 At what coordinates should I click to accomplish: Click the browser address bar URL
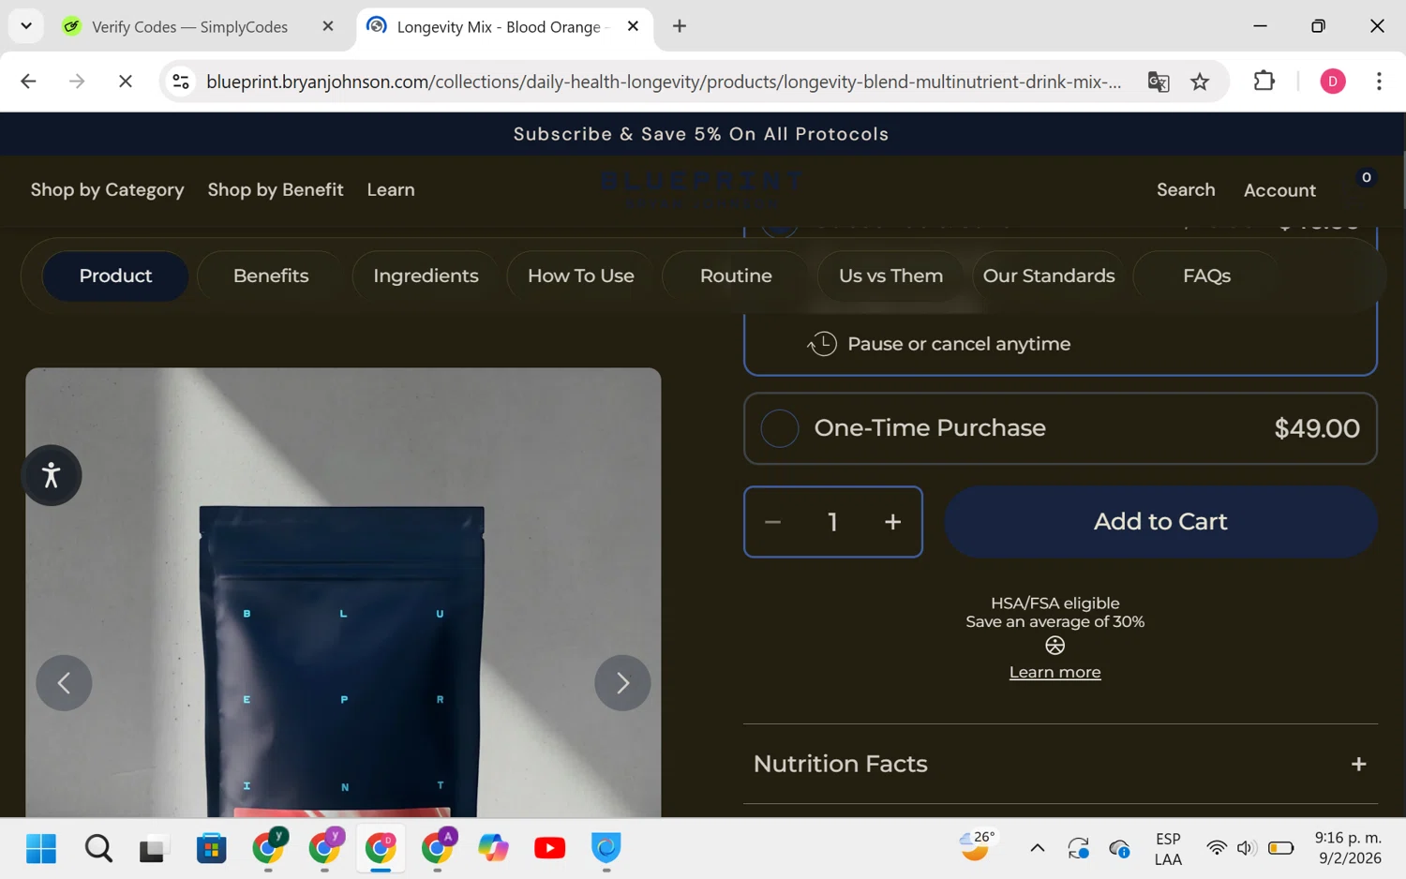[664, 82]
